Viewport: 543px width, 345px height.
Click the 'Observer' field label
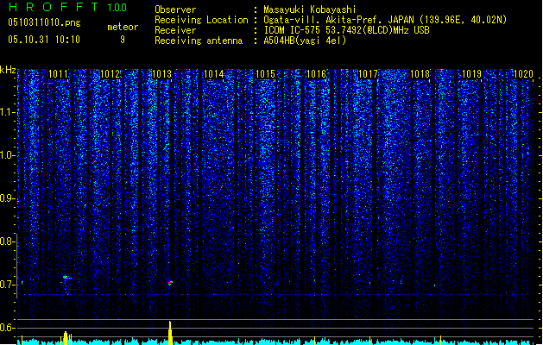(175, 9)
